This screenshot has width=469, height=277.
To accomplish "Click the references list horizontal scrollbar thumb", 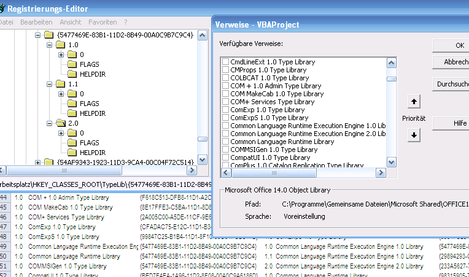I will point(274,173).
